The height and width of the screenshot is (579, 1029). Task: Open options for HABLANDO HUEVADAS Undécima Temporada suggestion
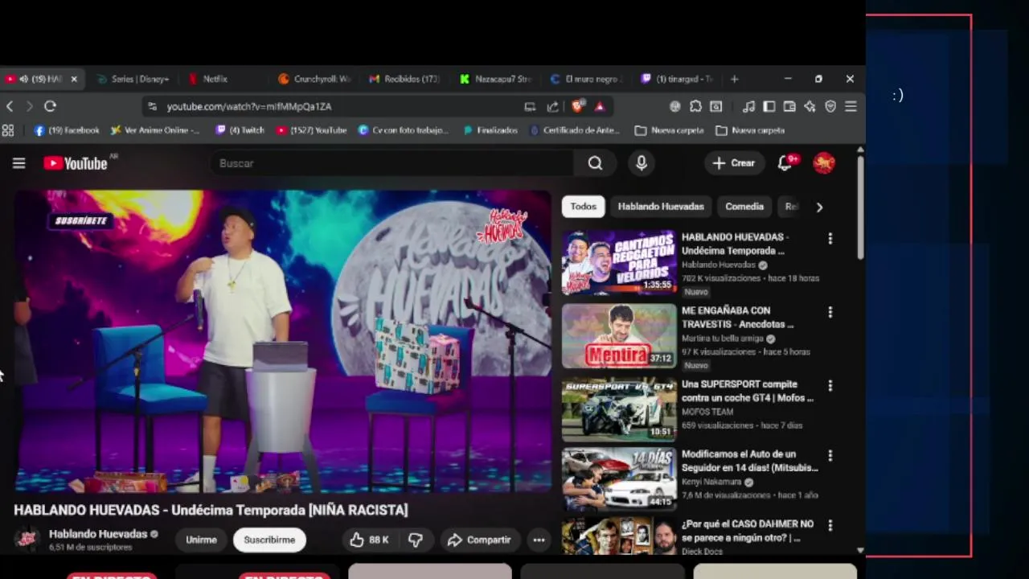pyautogui.click(x=830, y=239)
